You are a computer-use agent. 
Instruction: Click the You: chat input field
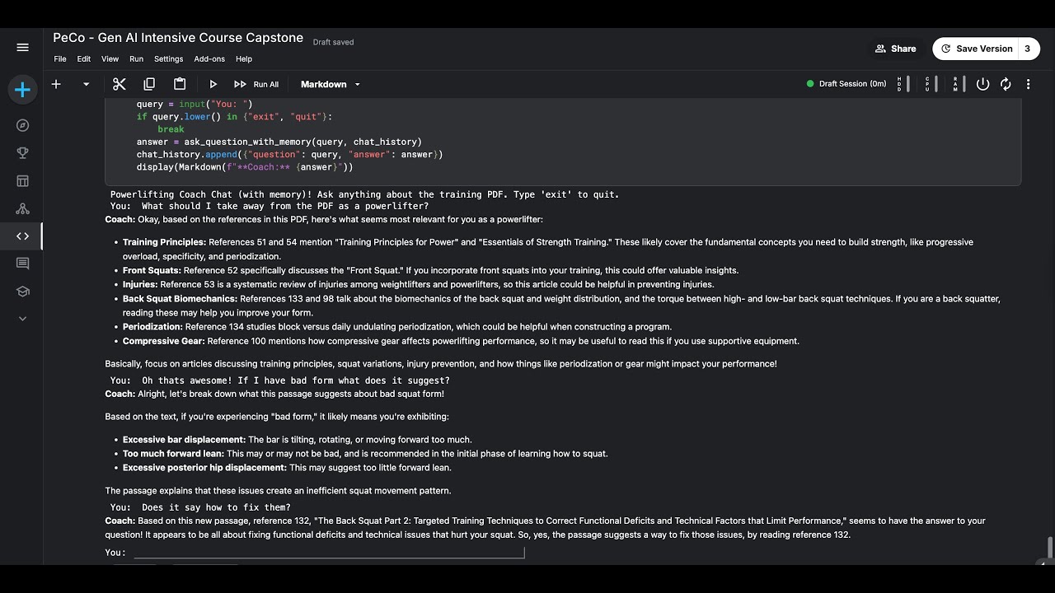tap(330, 553)
